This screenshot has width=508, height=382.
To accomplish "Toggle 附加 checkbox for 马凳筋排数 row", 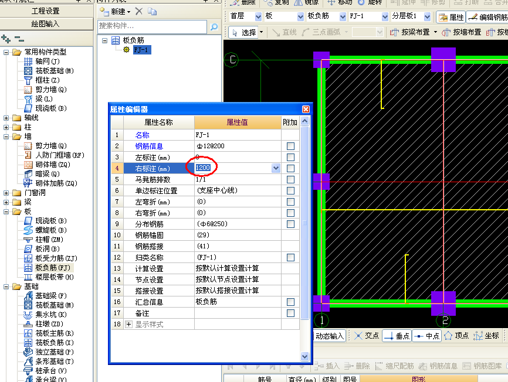I will [x=290, y=179].
